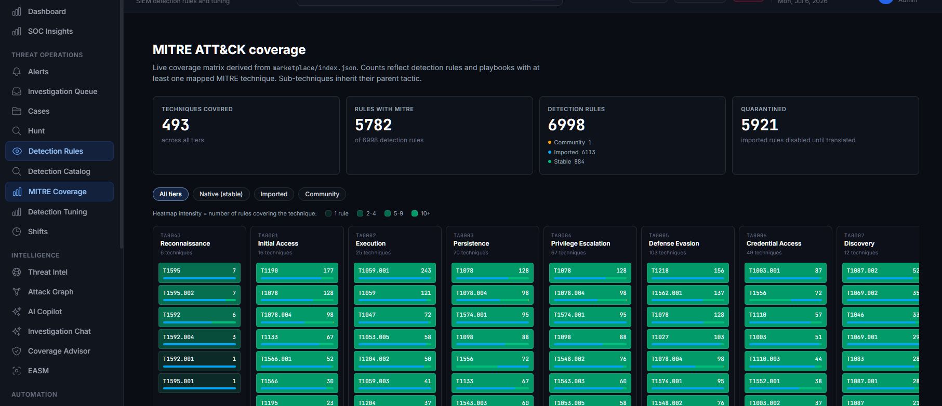The width and height of the screenshot is (942, 406).
Task: Click technique T1053.005 in Execution
Action: (395, 339)
